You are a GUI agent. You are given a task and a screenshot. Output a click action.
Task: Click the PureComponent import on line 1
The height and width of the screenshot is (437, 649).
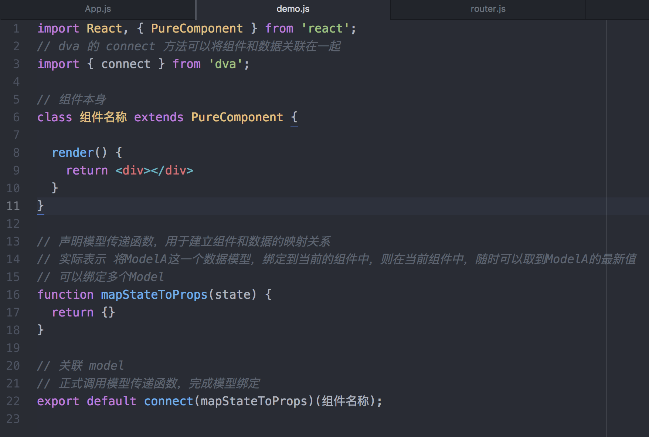pyautogui.click(x=197, y=28)
